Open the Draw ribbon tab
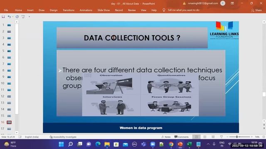 42,10
